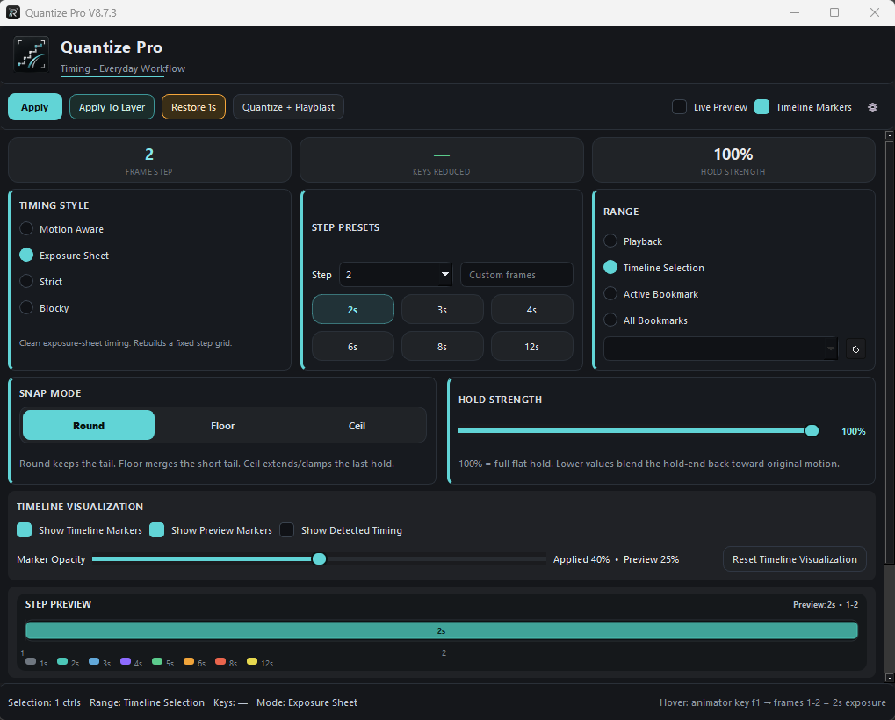Uncheck Show Preview Markers

[x=157, y=530]
